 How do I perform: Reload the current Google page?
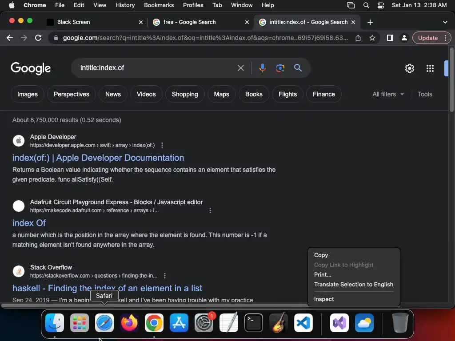coord(38,38)
